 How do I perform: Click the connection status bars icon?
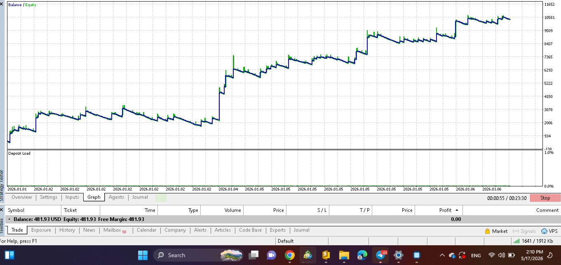point(516,241)
